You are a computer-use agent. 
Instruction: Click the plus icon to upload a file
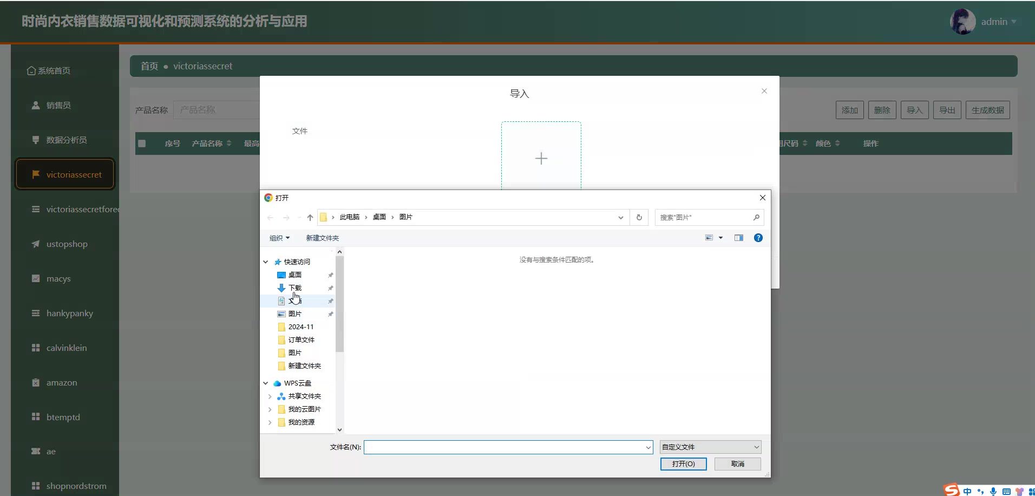pos(541,158)
